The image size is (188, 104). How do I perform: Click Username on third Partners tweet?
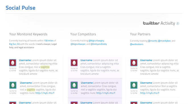(x=146, y=103)
